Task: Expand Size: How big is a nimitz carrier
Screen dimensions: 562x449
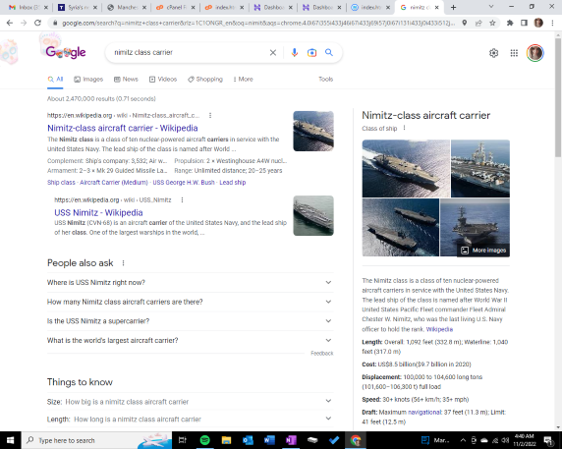Action: tap(190, 402)
